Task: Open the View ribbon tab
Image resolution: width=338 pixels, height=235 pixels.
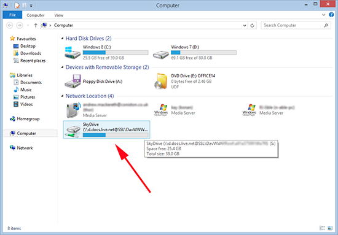Action: coord(58,15)
